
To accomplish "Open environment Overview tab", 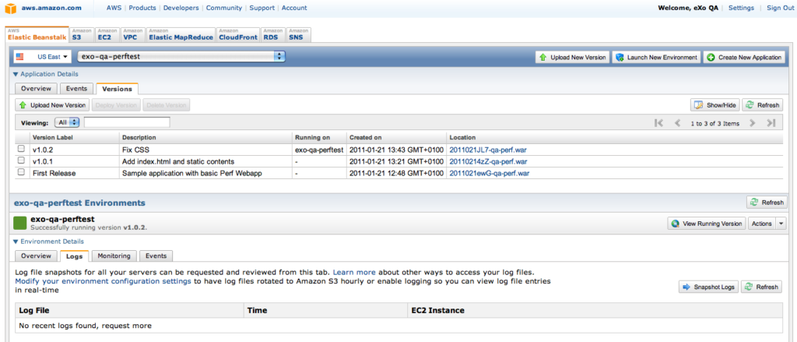I will point(36,256).
